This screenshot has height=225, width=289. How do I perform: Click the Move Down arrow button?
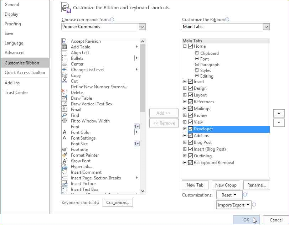point(279,122)
